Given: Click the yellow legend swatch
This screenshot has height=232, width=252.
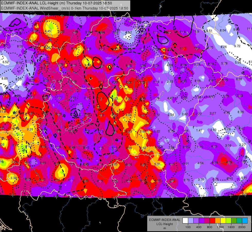Looking at the screenshot, I should (x=223, y=220).
